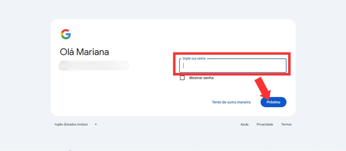Click the 'Próximo' button
Screen dimensions: 346x151
[274, 102]
